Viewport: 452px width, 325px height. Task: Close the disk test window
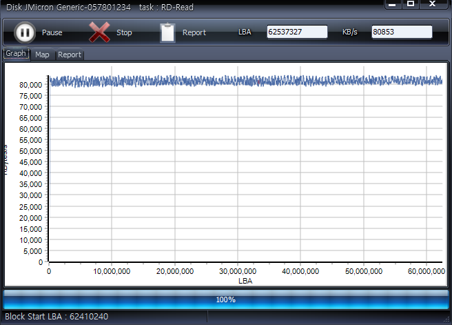click(433, 4)
